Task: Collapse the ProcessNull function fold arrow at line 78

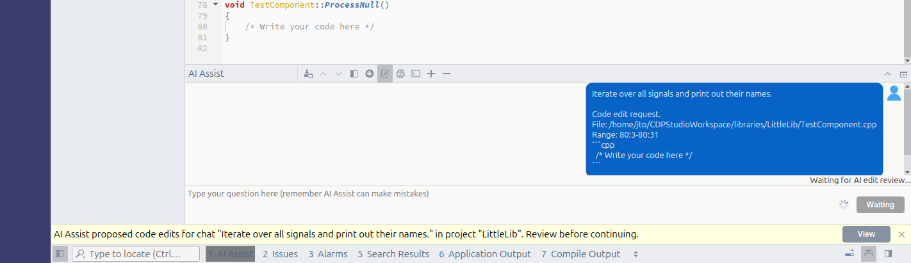Action: [215, 4]
